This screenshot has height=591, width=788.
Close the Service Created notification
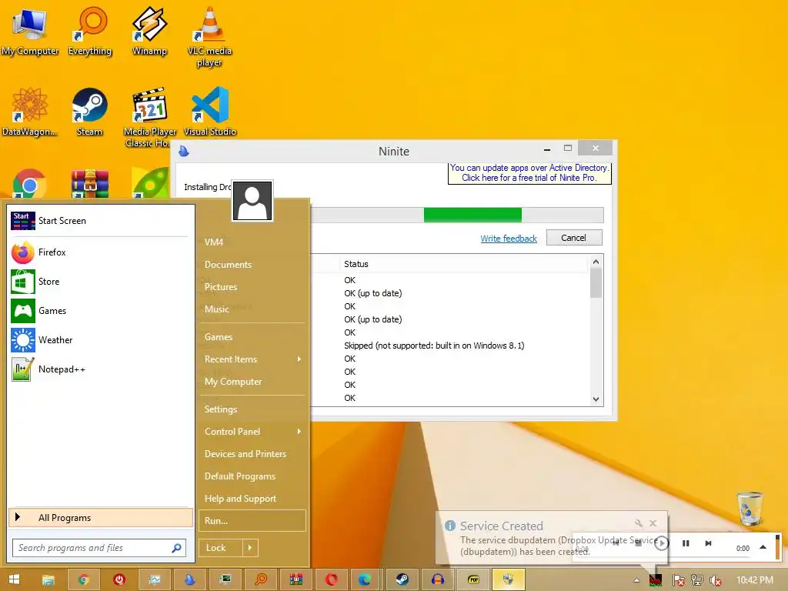[x=653, y=523]
